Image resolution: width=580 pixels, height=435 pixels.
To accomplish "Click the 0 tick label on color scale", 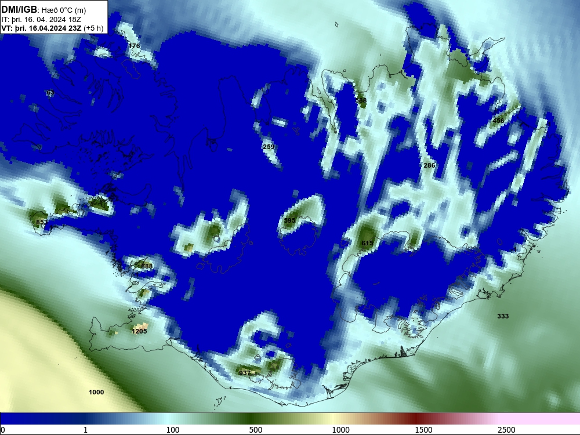I will click(3, 430).
